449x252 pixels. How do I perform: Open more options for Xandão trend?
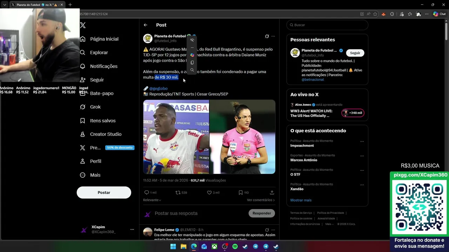(x=362, y=185)
